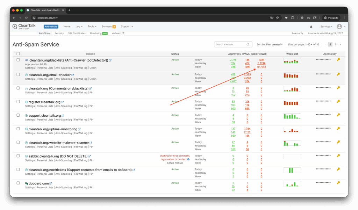The image size is (358, 210).
Task: Check the checkbox for cleantalk.org/email-checker
Action: coord(19,74)
